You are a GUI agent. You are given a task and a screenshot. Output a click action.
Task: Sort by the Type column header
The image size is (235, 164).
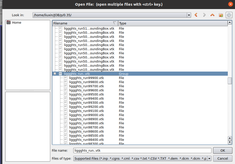point(173,23)
